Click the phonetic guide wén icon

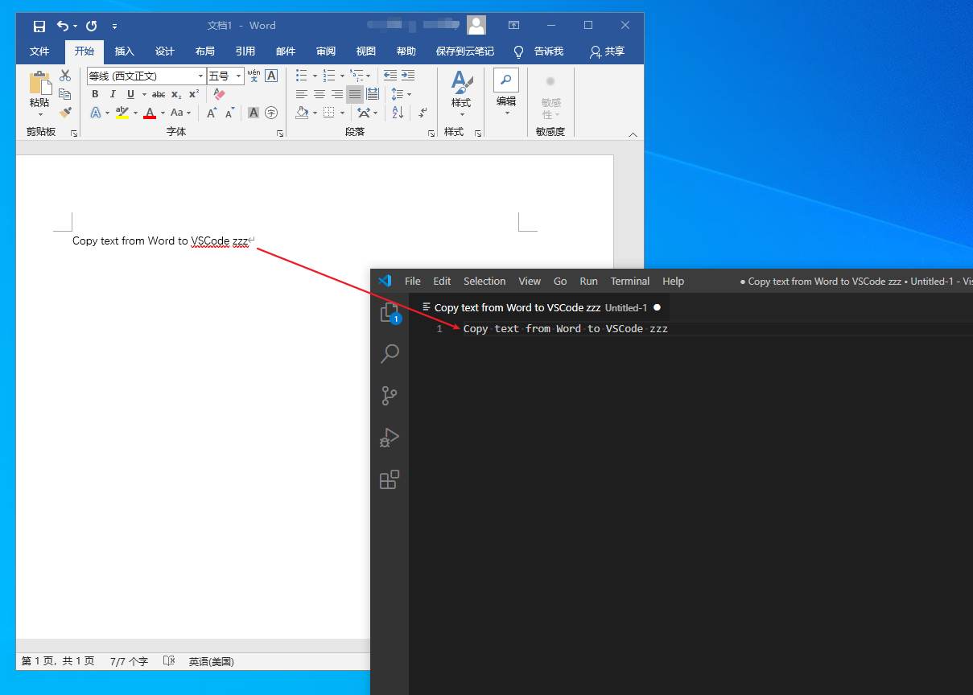pyautogui.click(x=254, y=76)
